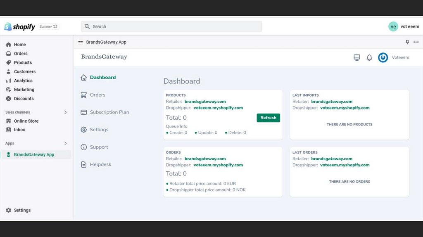Click the Shopify Settings gear icon
Screen dimensions: 423x237
pyautogui.click(x=9, y=210)
